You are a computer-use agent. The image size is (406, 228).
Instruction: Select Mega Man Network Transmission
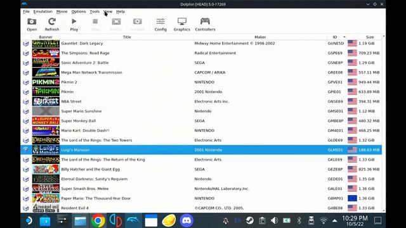coord(201,72)
